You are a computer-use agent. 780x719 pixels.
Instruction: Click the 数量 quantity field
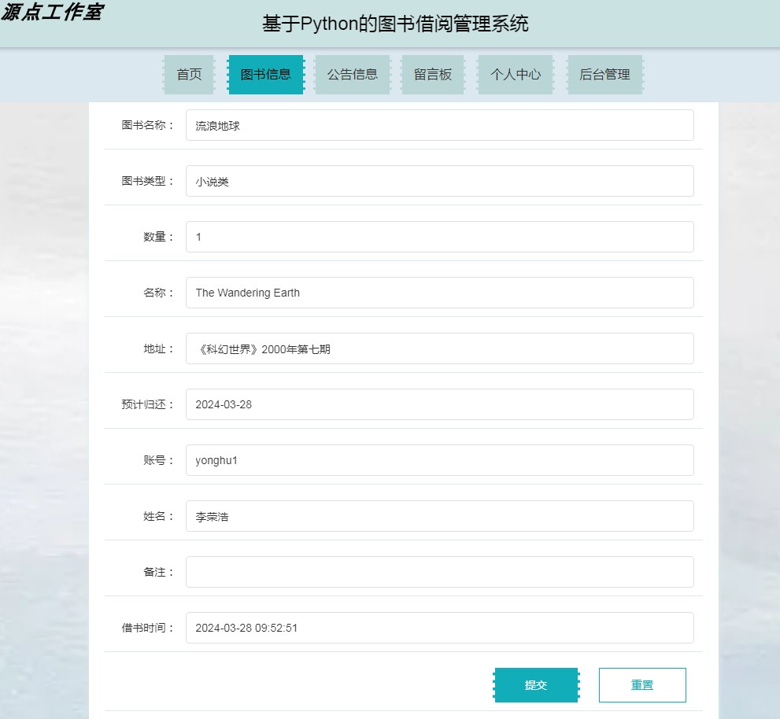439,236
